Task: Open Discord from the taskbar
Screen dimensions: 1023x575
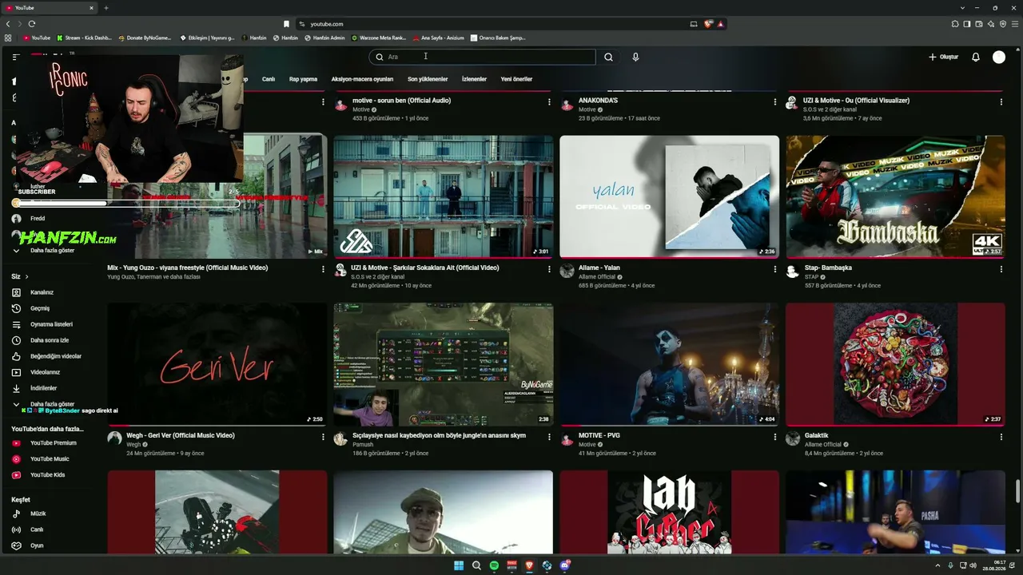Action: pyautogui.click(x=566, y=565)
